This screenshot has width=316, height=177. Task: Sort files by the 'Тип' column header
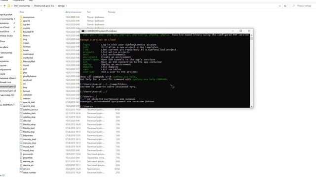[x=88, y=12]
